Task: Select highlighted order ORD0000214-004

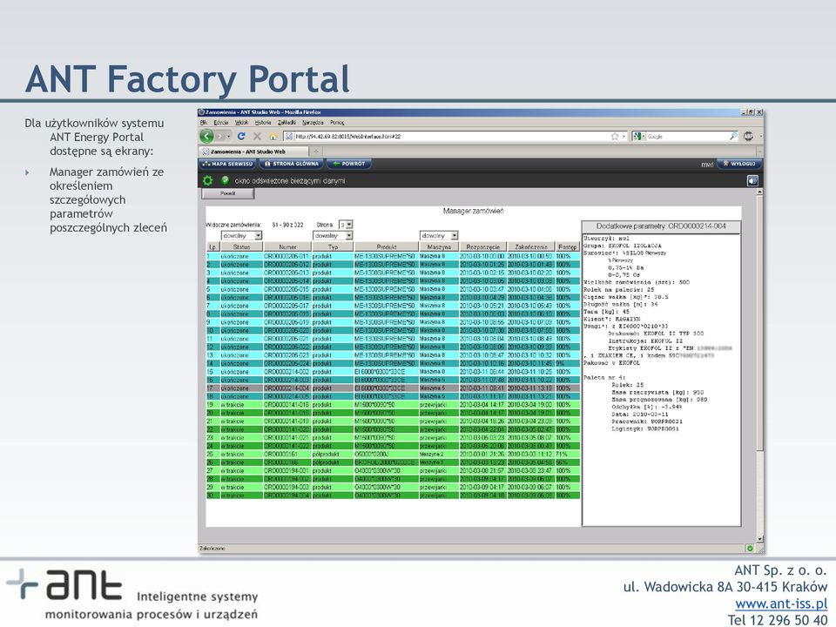Action: (393, 388)
